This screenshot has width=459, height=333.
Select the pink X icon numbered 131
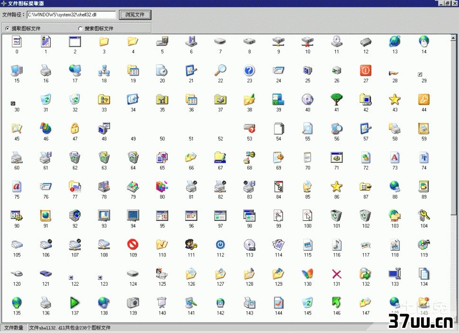coord(337,274)
